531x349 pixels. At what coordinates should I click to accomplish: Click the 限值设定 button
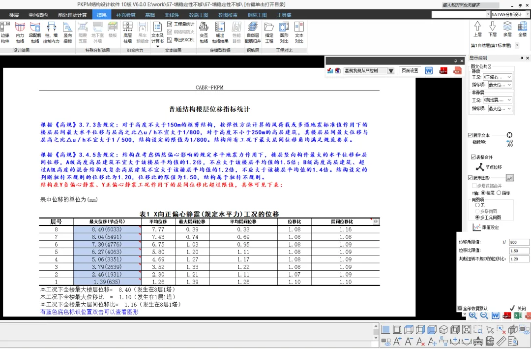point(486,227)
